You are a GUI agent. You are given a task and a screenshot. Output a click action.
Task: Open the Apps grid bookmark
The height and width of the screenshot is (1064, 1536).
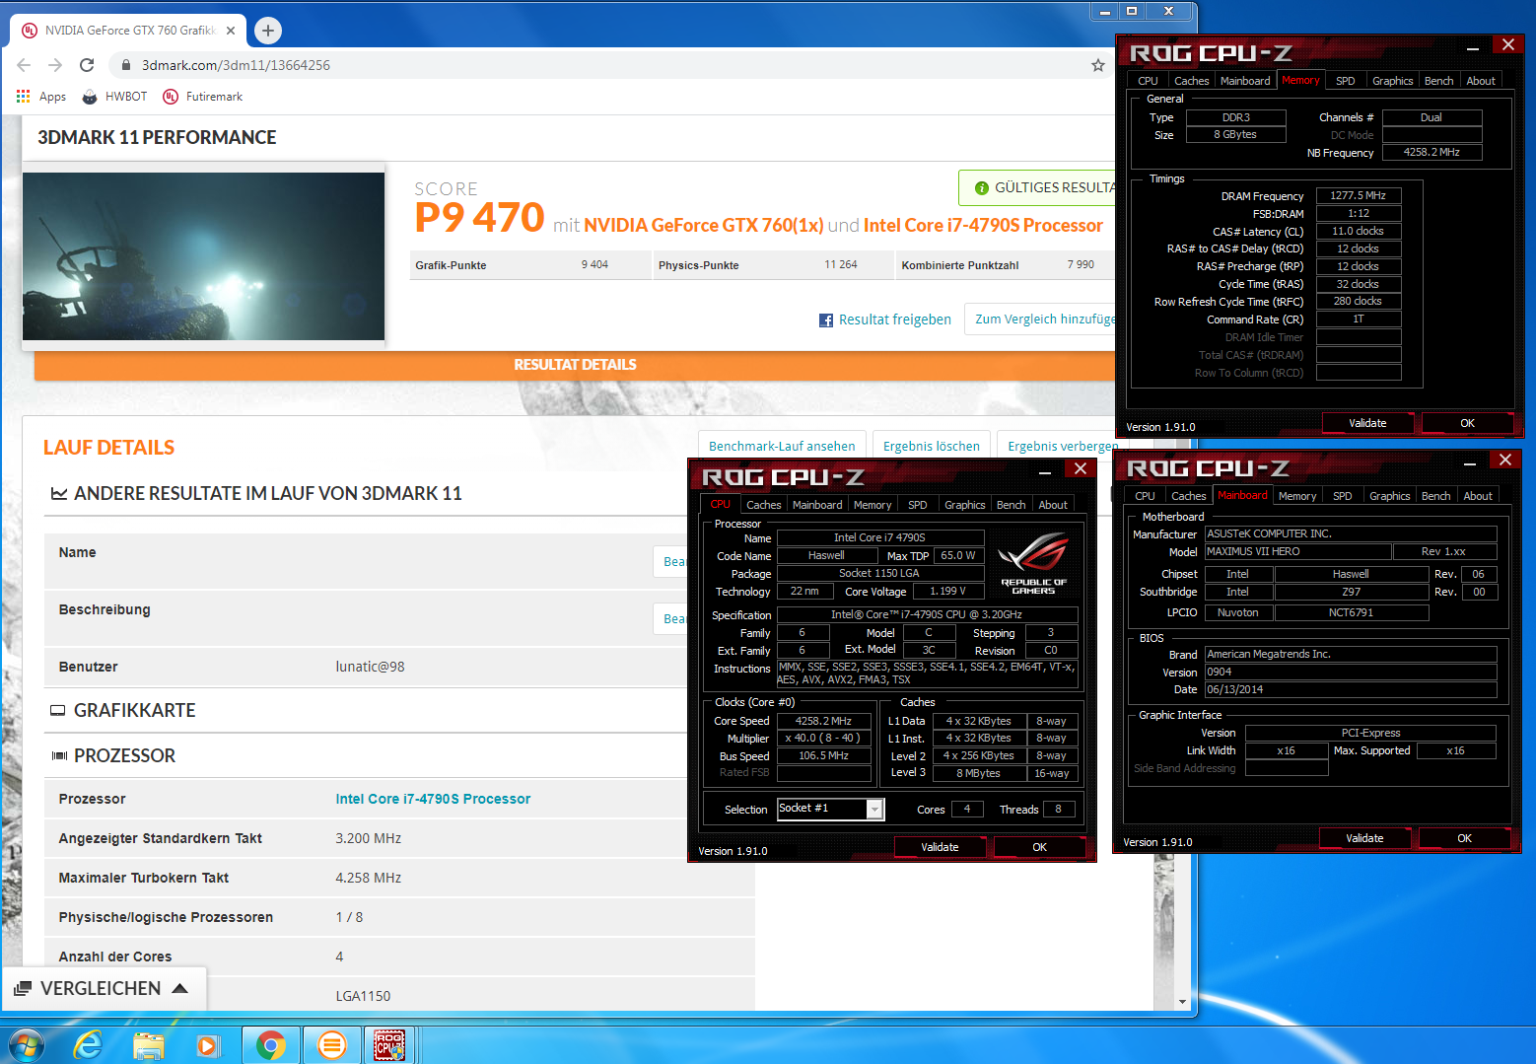41,97
